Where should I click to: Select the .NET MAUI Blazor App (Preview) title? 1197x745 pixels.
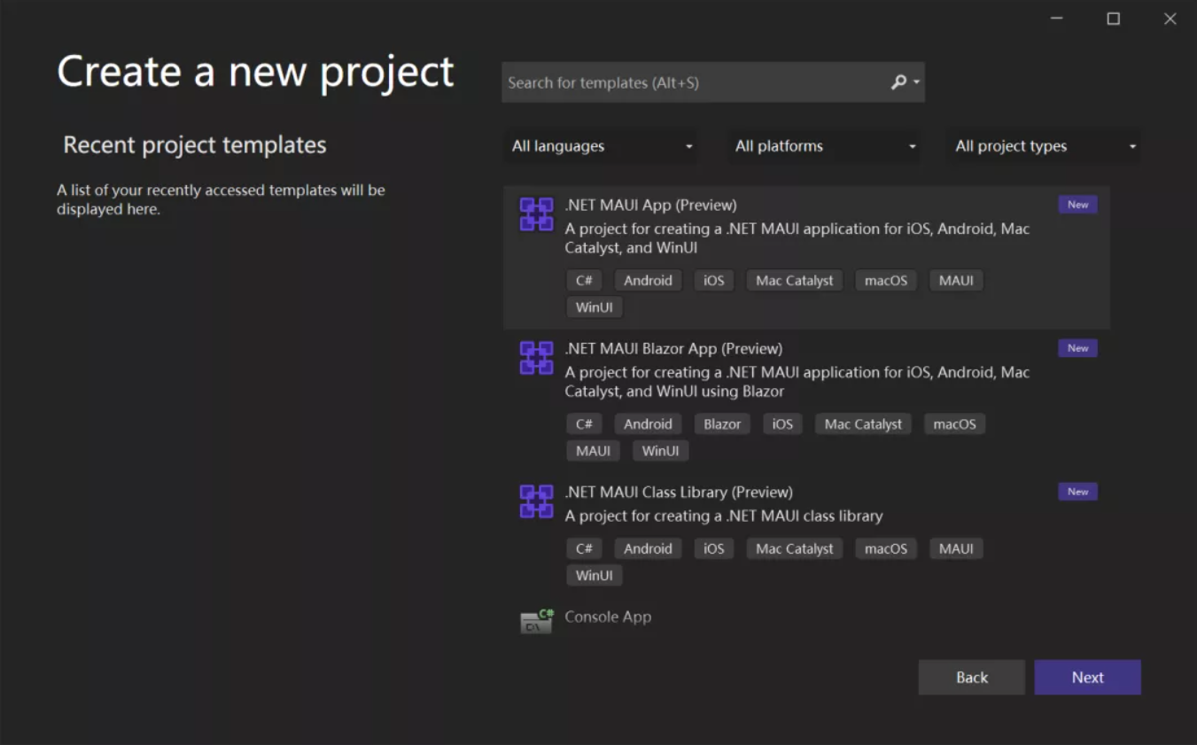pos(673,348)
